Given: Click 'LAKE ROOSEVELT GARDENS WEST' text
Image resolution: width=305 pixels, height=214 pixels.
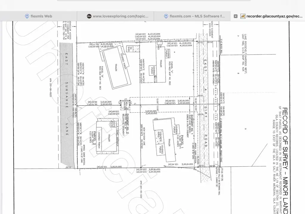Looking at the screenshot, I should (245, 54).
